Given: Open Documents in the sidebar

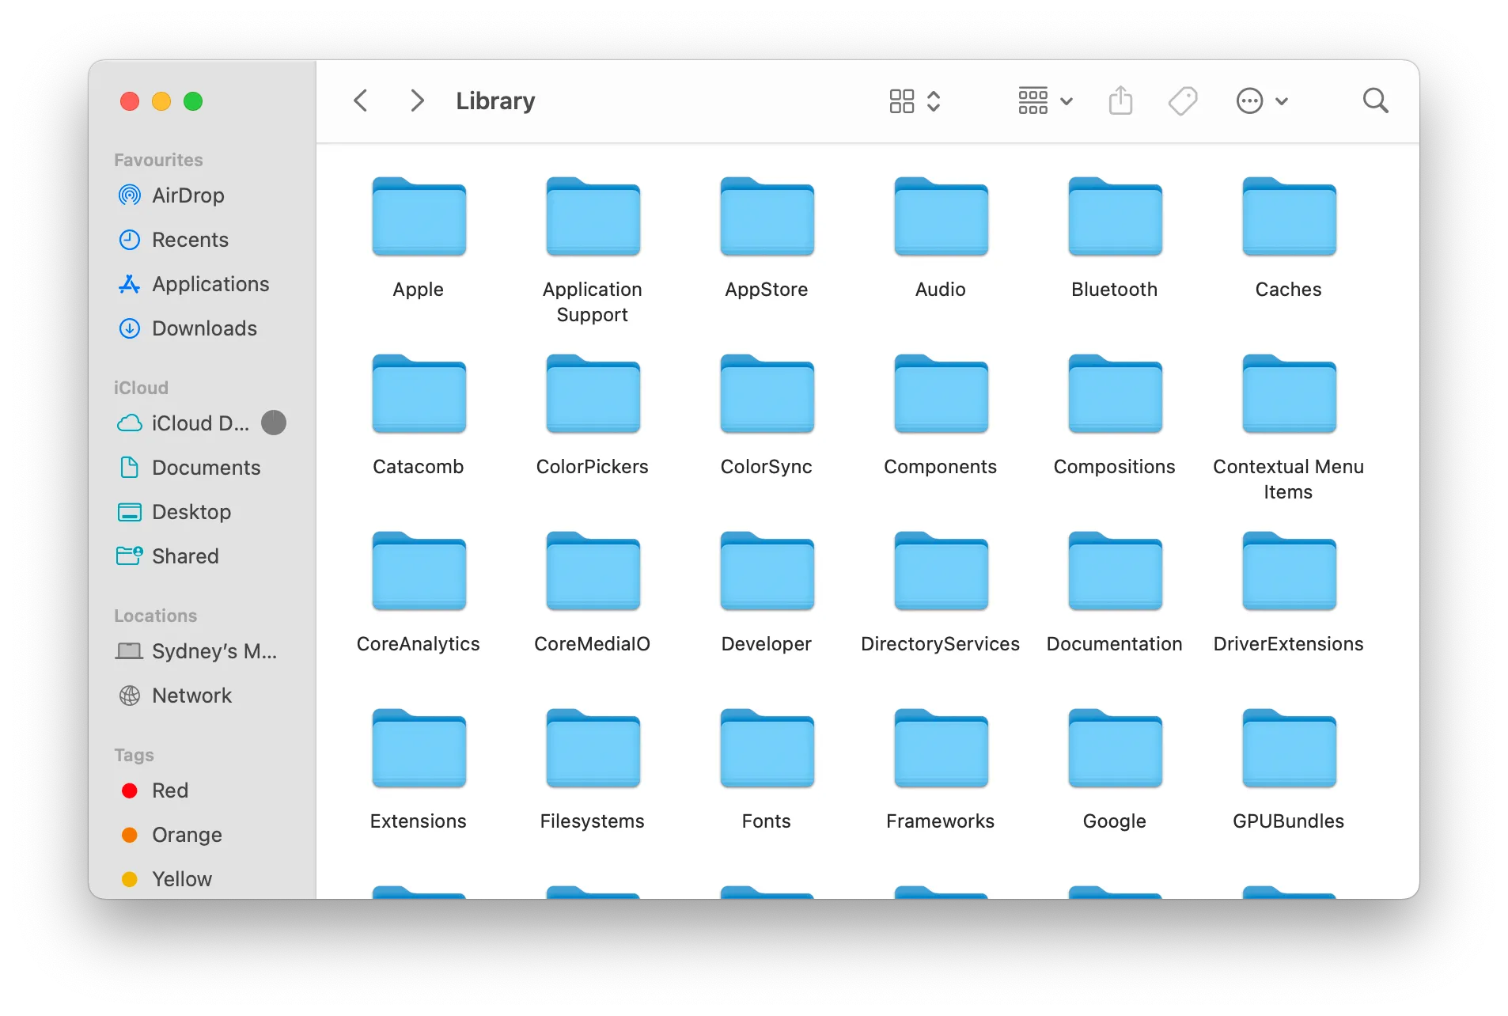Looking at the screenshot, I should point(206,468).
